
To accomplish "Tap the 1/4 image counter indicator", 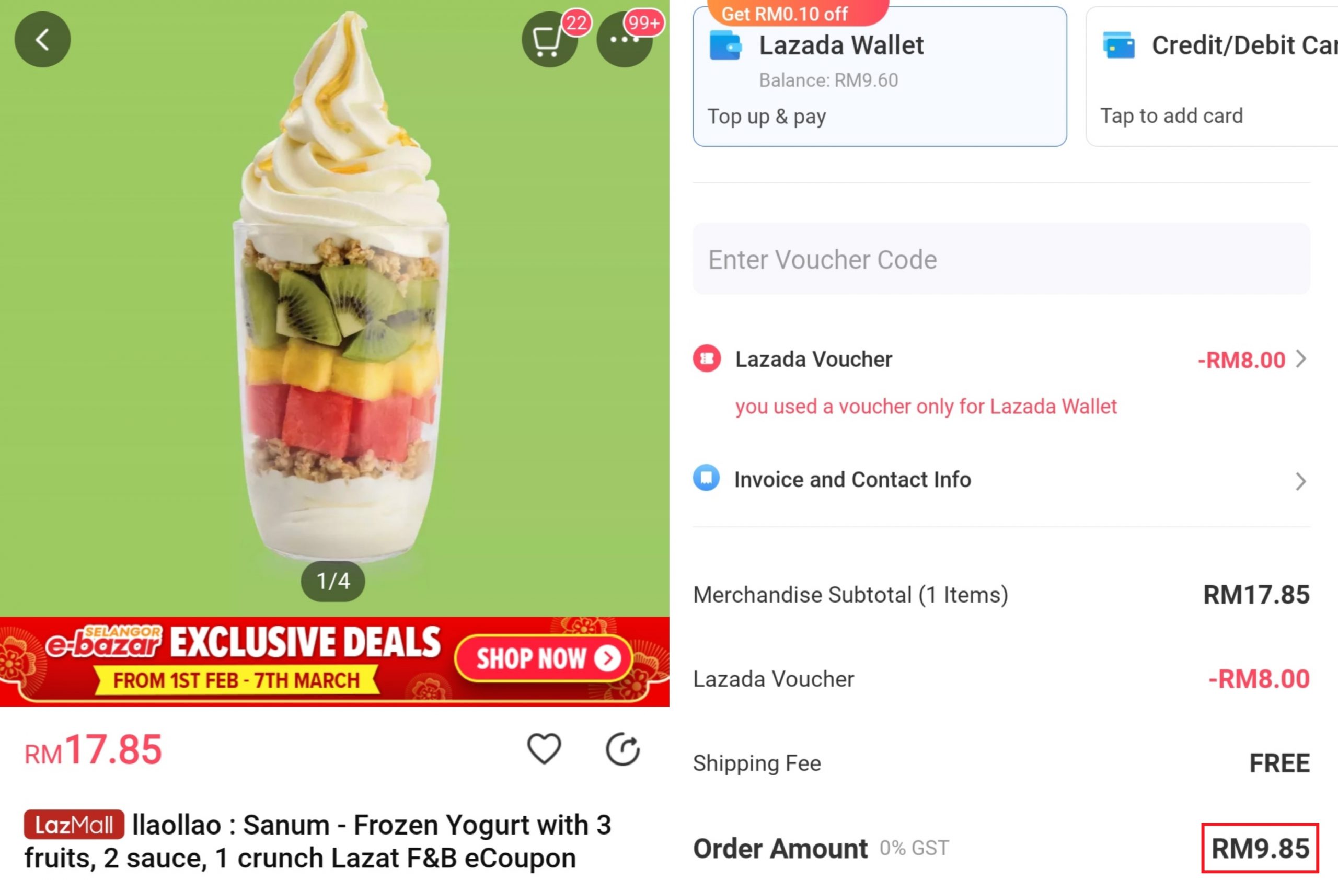I will coord(333,581).
